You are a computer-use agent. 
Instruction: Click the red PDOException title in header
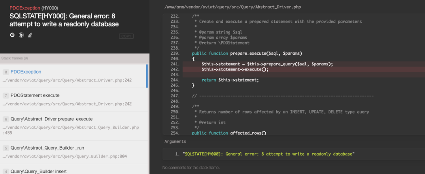(x=25, y=8)
